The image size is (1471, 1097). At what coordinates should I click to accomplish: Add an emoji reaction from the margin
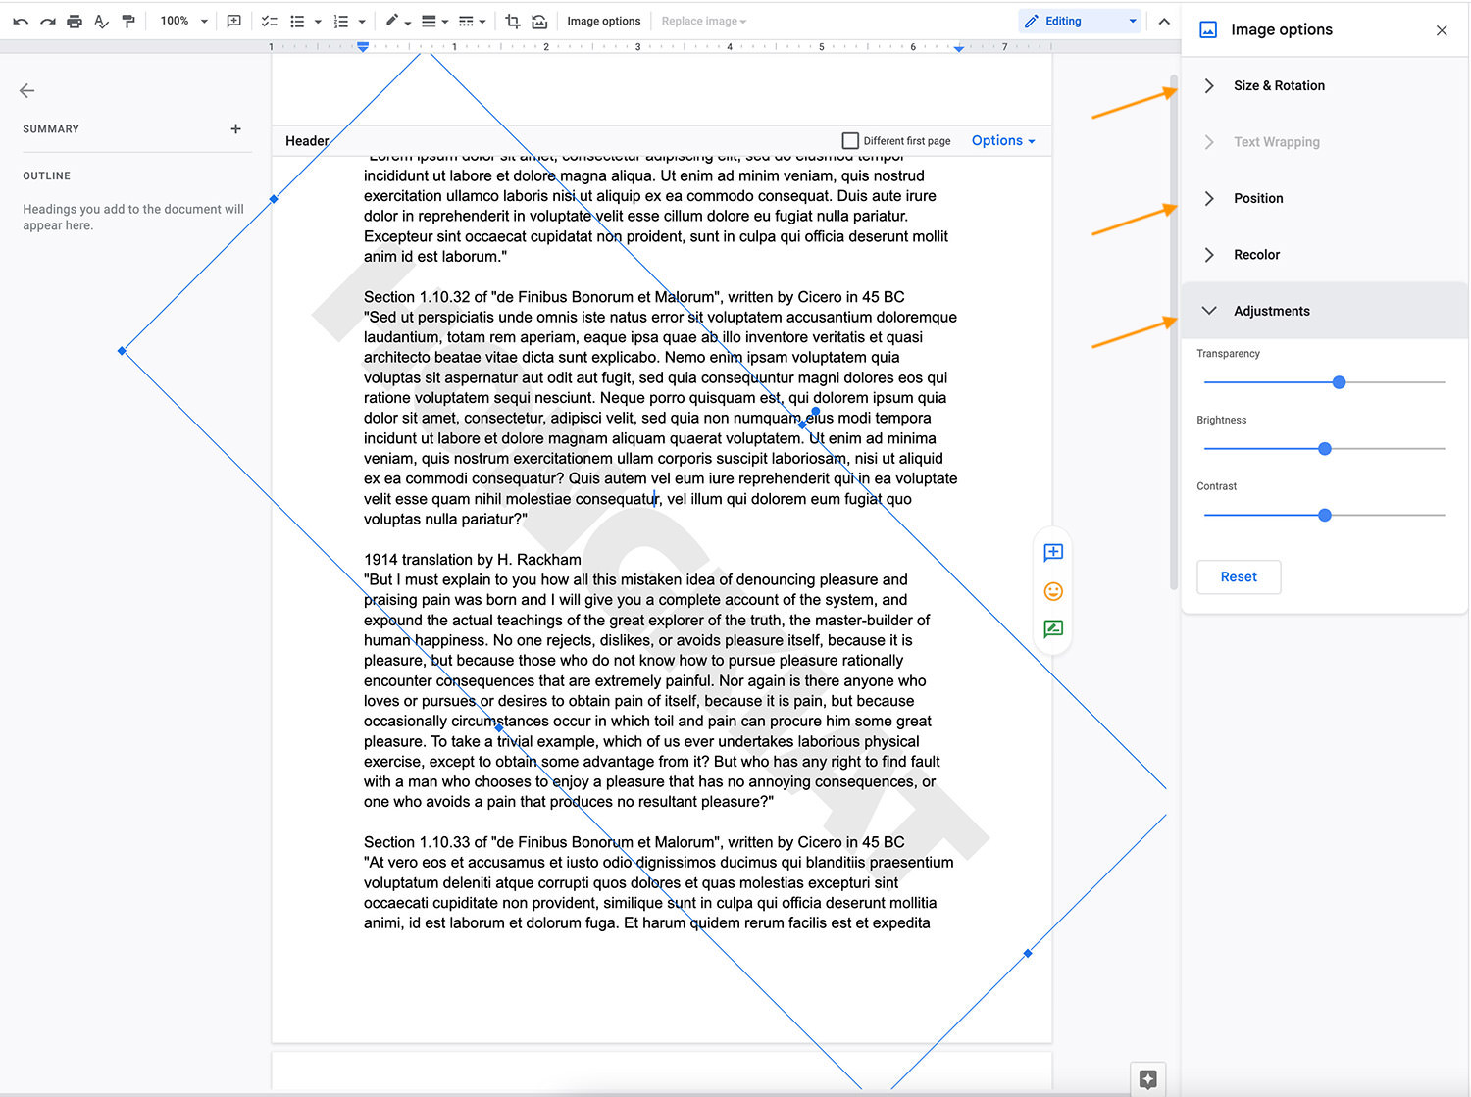(1053, 591)
